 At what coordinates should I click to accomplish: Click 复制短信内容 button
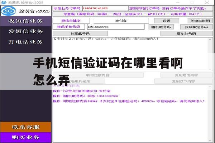(186, 75)
